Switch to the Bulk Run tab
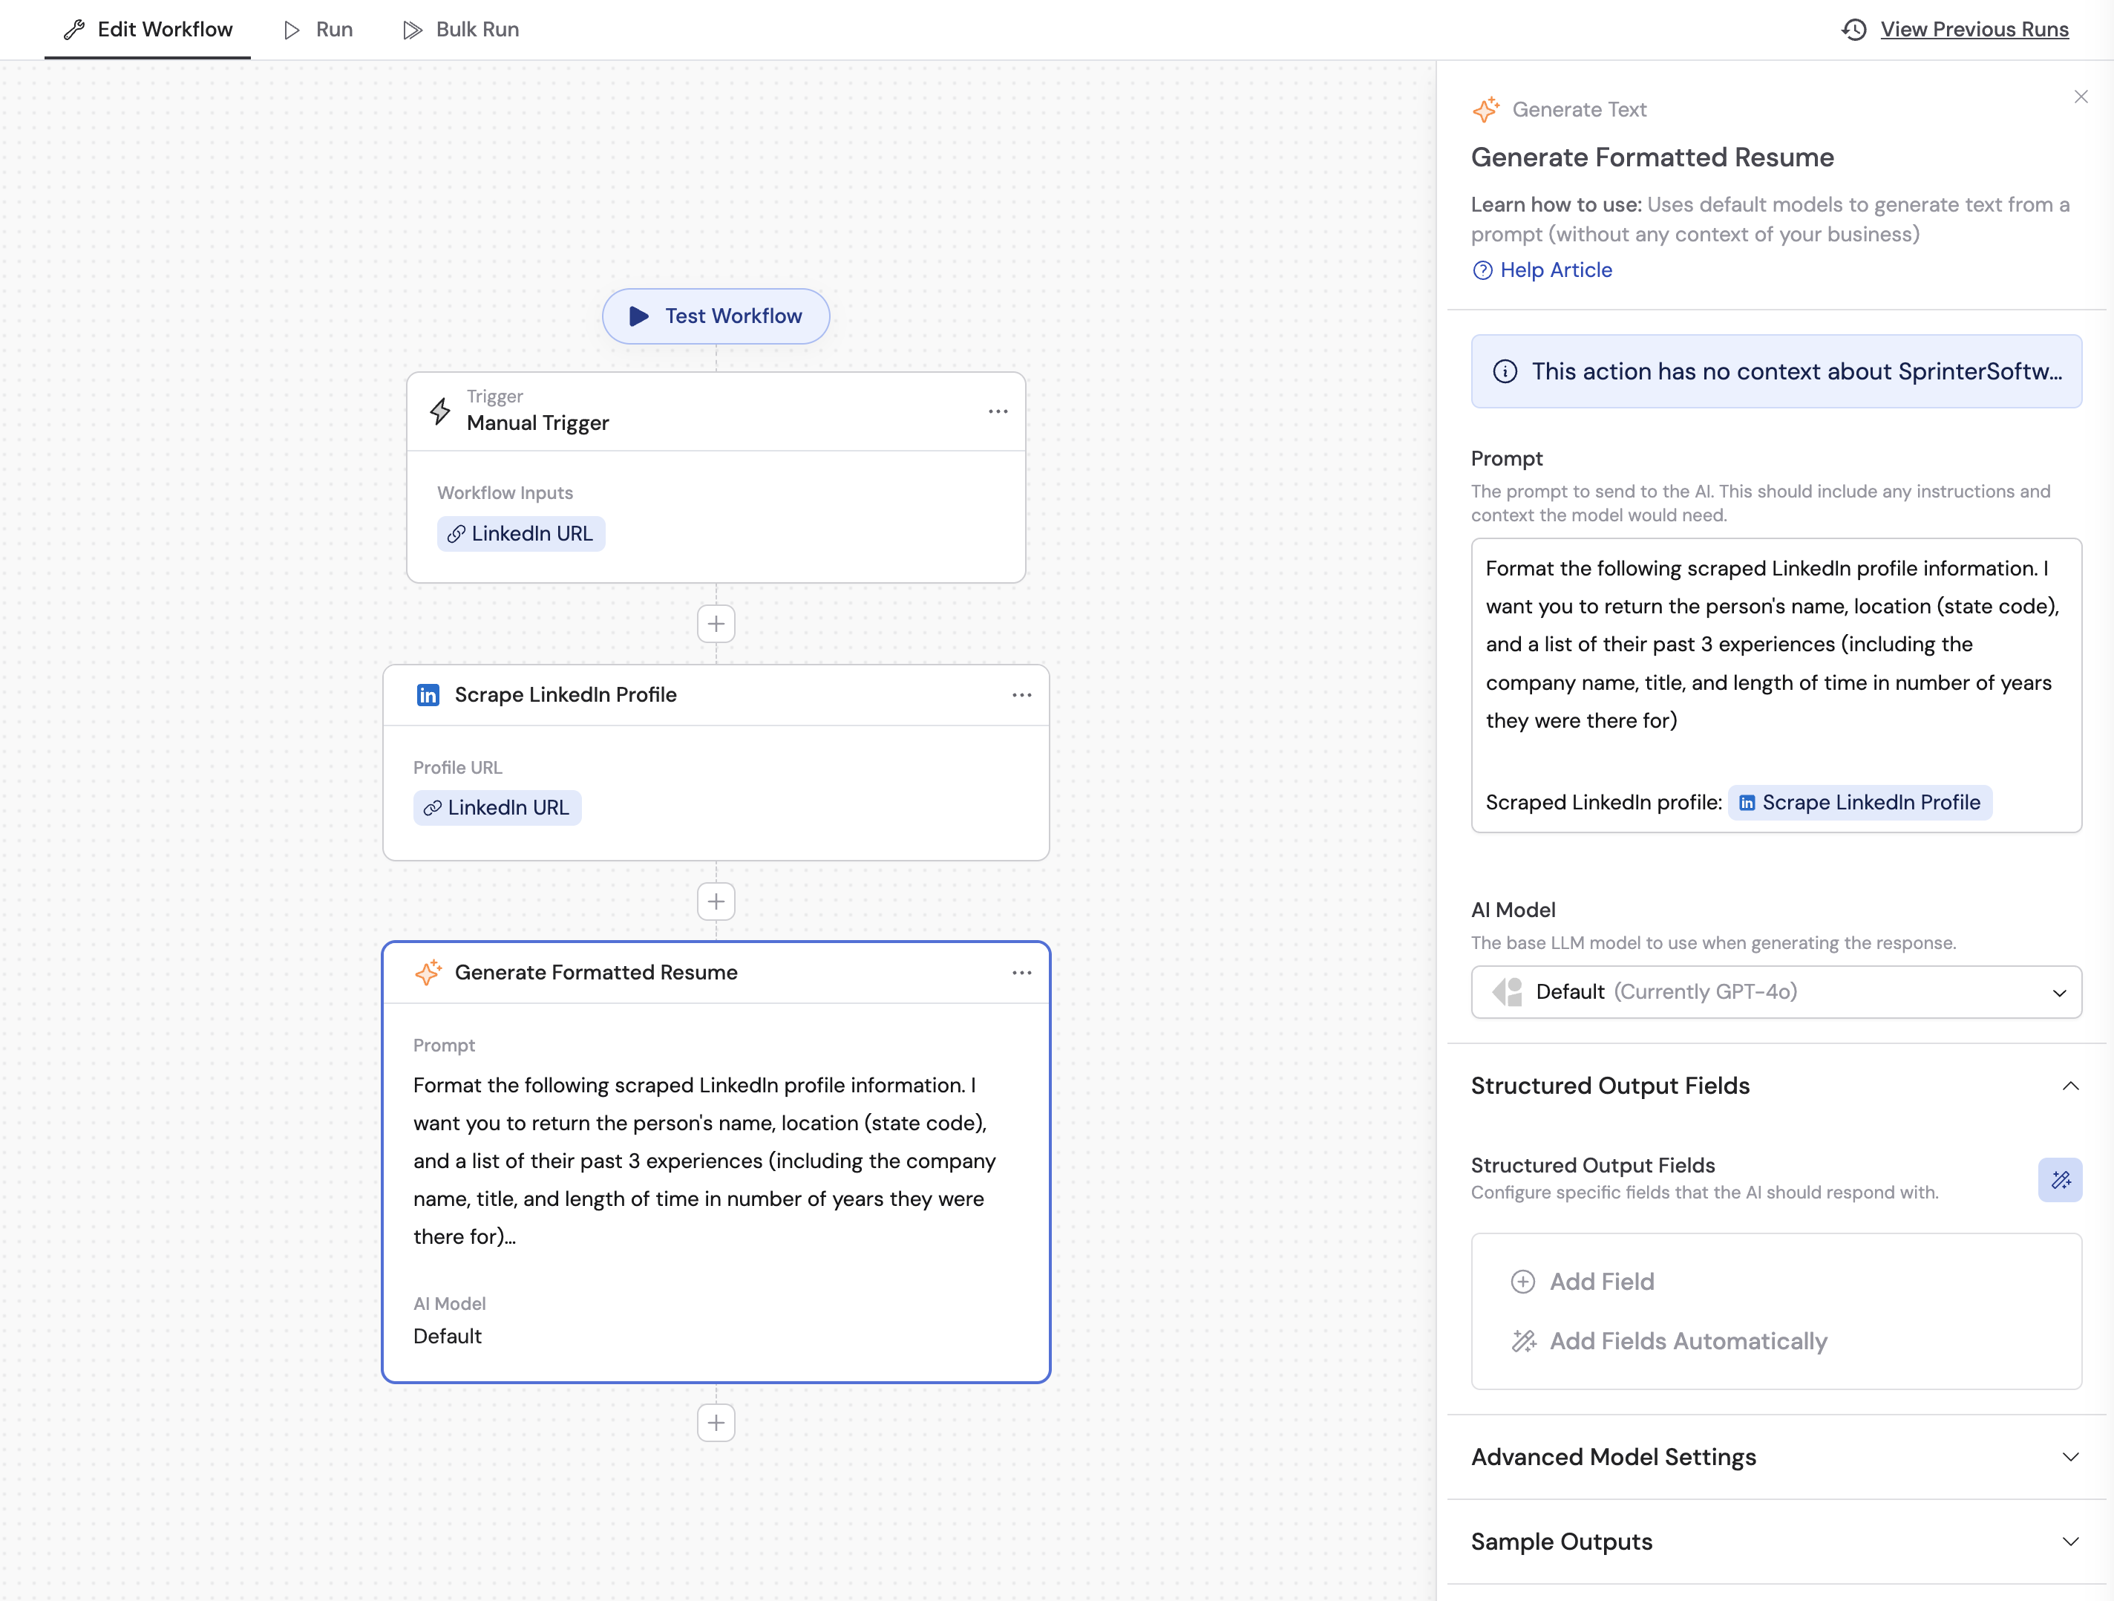This screenshot has width=2114, height=1601. point(459,30)
